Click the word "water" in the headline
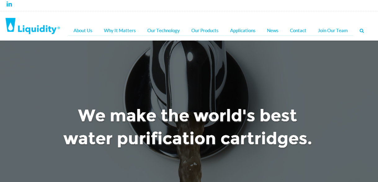 [88, 139]
